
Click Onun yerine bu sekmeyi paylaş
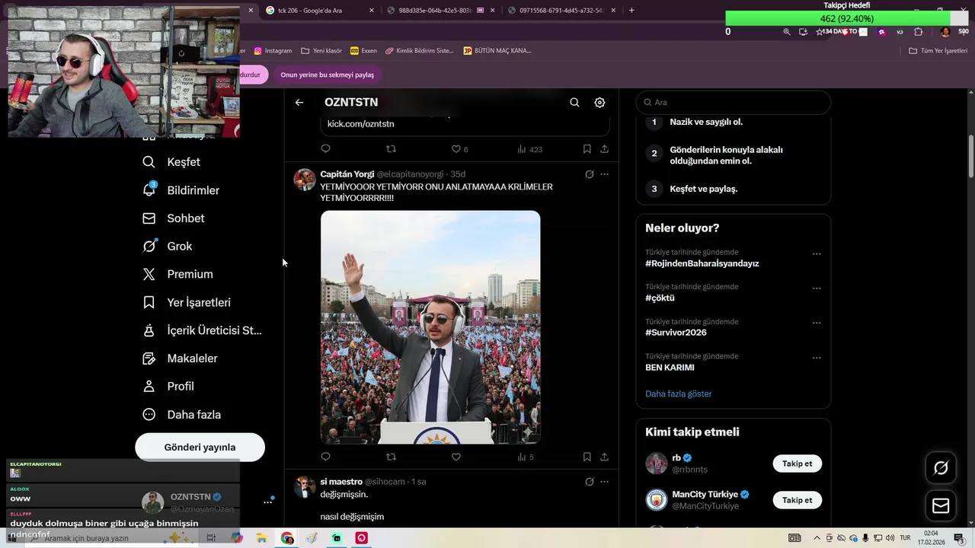click(x=327, y=75)
